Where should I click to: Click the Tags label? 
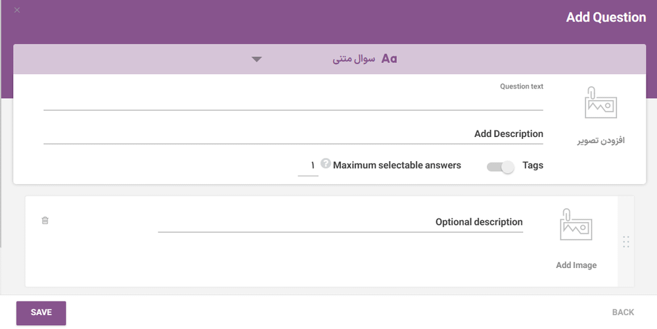tap(533, 166)
